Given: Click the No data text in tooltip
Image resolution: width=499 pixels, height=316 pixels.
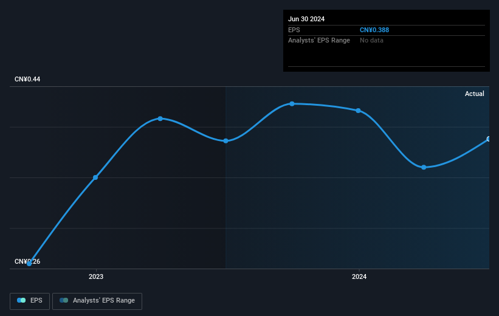Looking at the screenshot, I should click(371, 41).
